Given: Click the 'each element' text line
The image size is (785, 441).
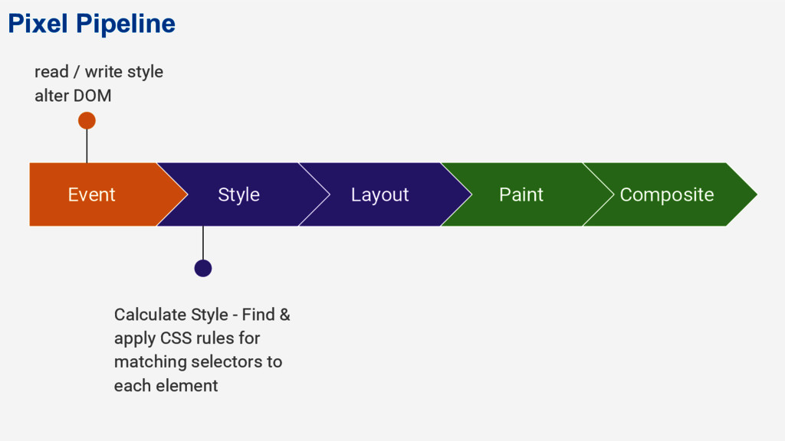Looking at the screenshot, I should [x=166, y=386].
